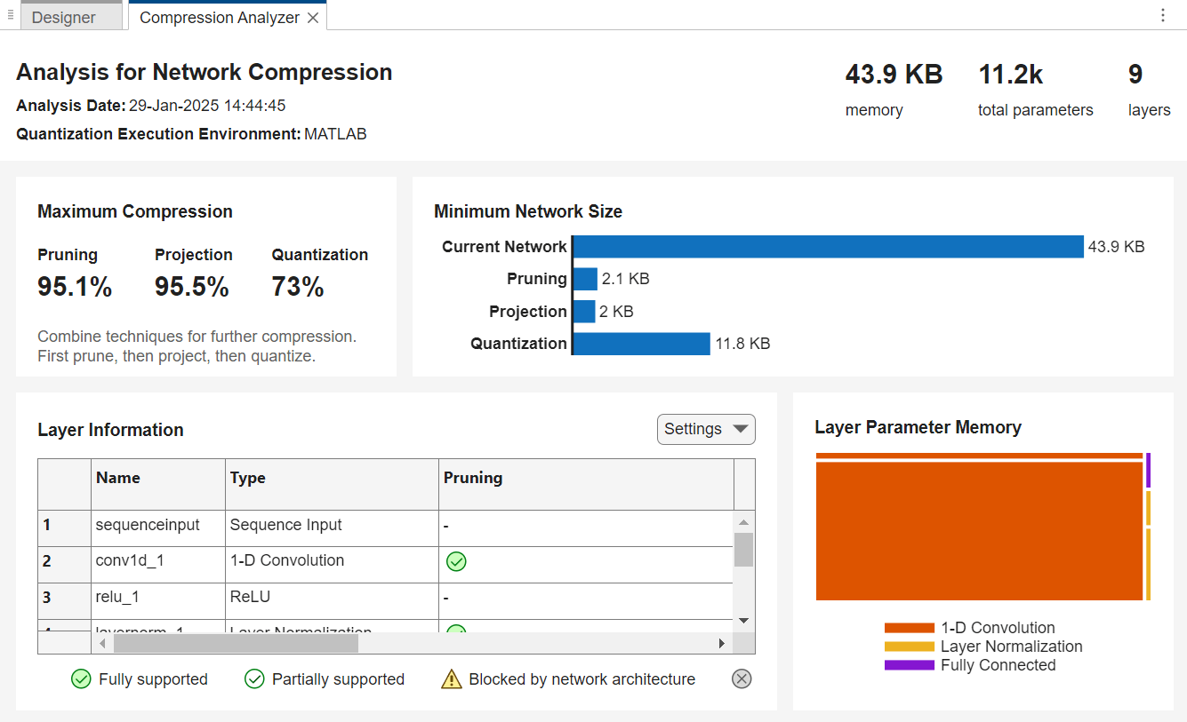Click the Quantization bar in size chart
Viewport: 1187px width, 722px height.
pyautogui.click(x=642, y=344)
